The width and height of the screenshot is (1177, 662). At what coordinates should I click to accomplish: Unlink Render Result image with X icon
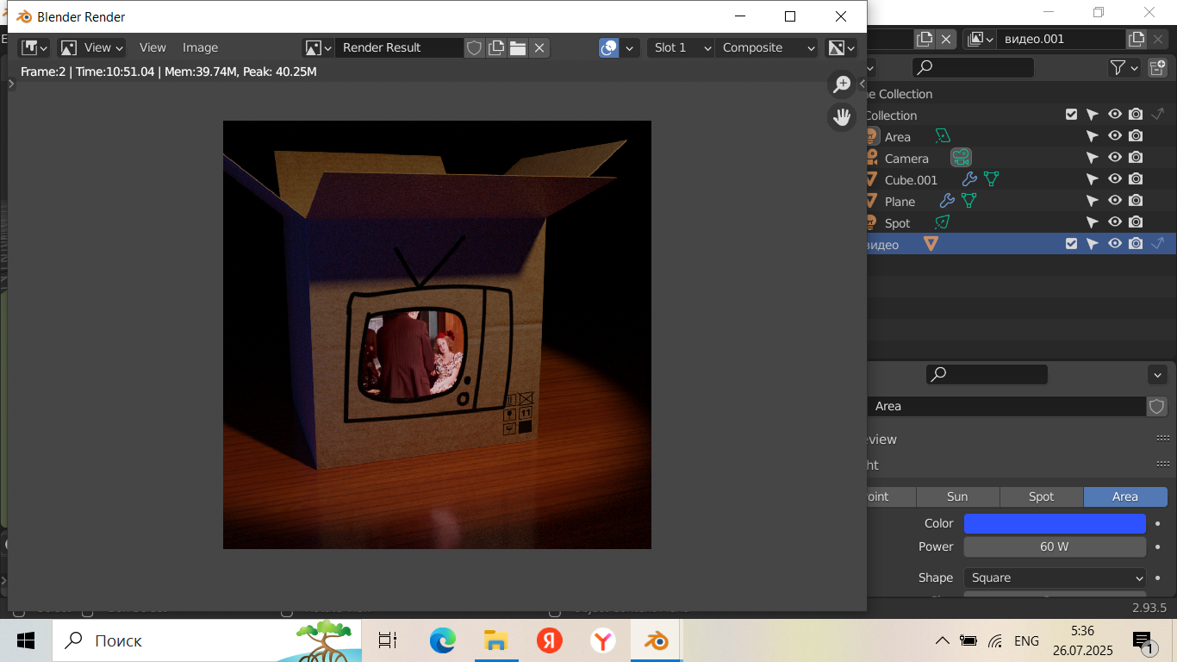click(x=539, y=48)
